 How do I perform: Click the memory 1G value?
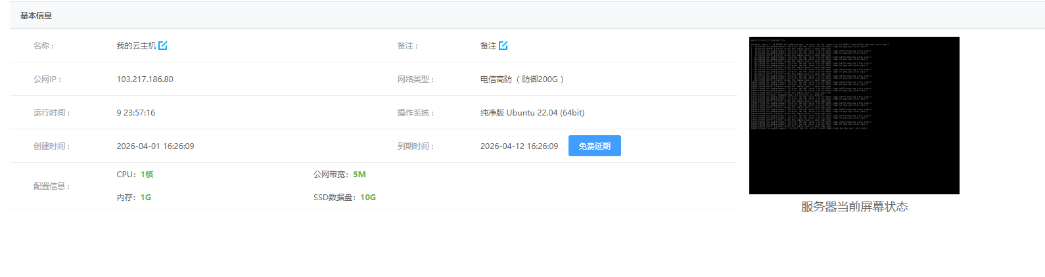(x=146, y=197)
